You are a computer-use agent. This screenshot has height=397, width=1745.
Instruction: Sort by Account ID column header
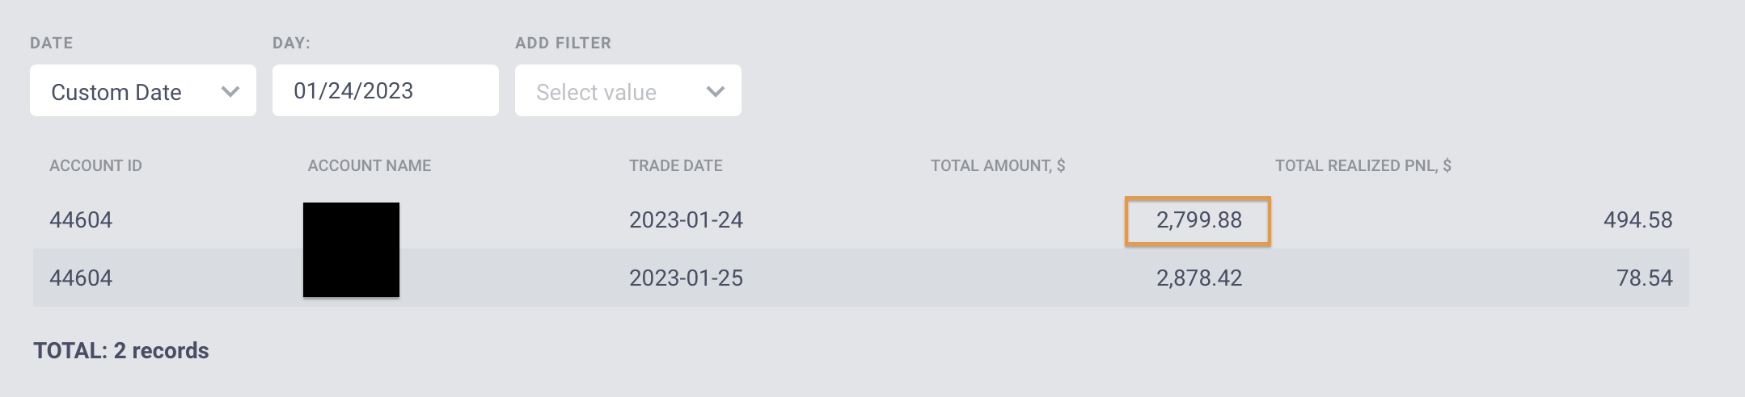pyautogui.click(x=95, y=165)
